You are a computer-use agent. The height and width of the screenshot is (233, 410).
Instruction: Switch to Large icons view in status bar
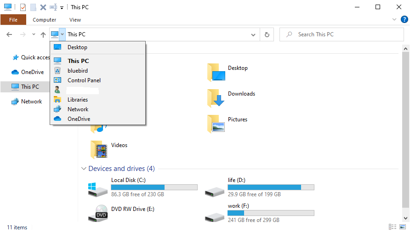403,227
